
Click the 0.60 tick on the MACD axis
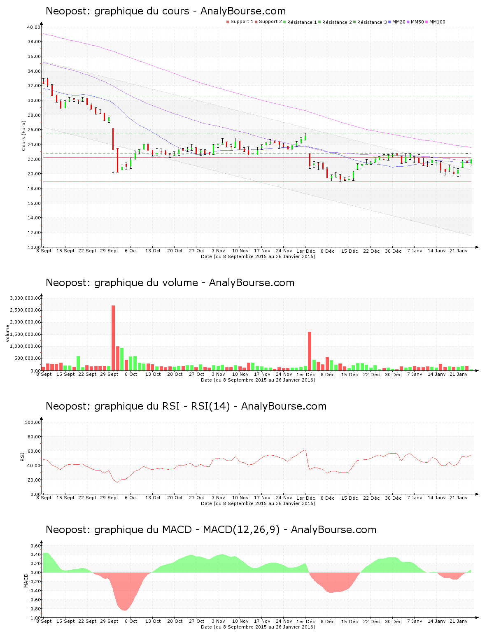(x=36, y=546)
